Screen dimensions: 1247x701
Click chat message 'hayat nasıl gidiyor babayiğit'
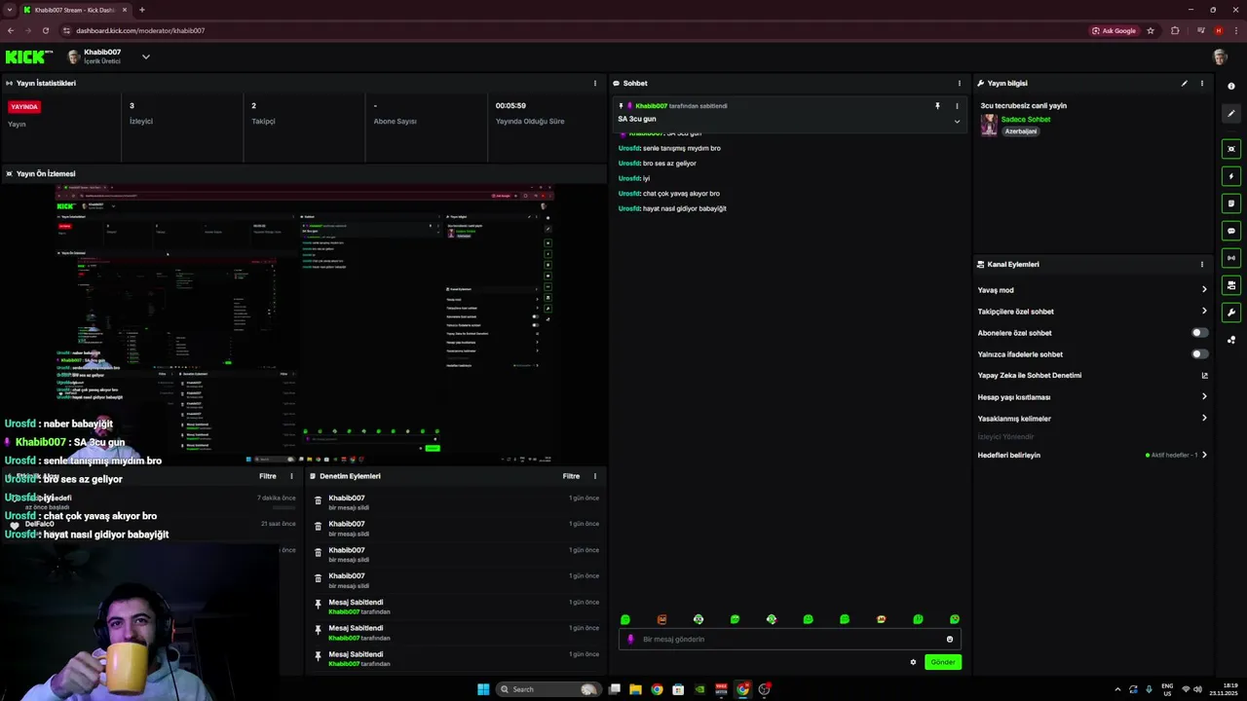pyautogui.click(x=684, y=208)
